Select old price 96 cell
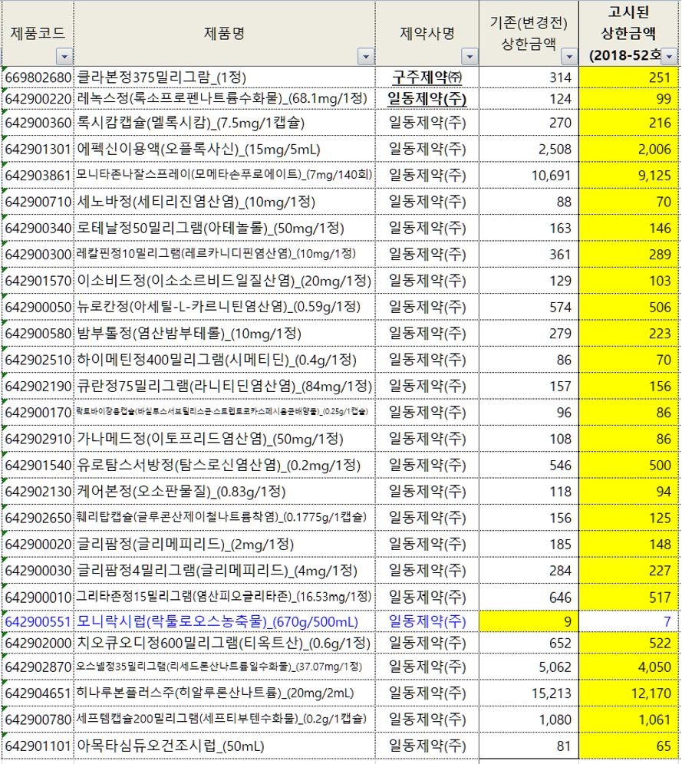Viewport: 682px width, 764px height. coord(529,412)
